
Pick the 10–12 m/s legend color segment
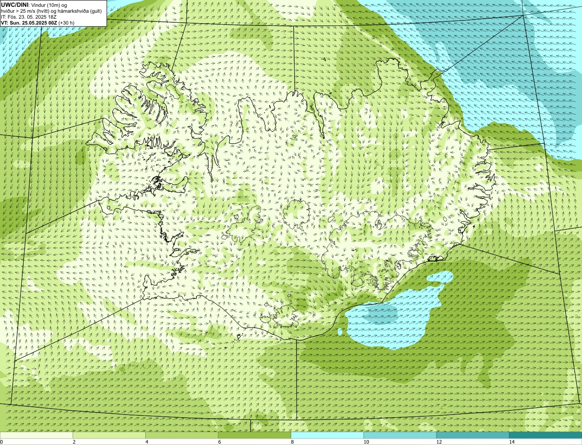coord(400,435)
